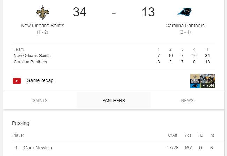The height and width of the screenshot is (156, 227).
Task: Select the PANTHERS tab
Action: 113,100
